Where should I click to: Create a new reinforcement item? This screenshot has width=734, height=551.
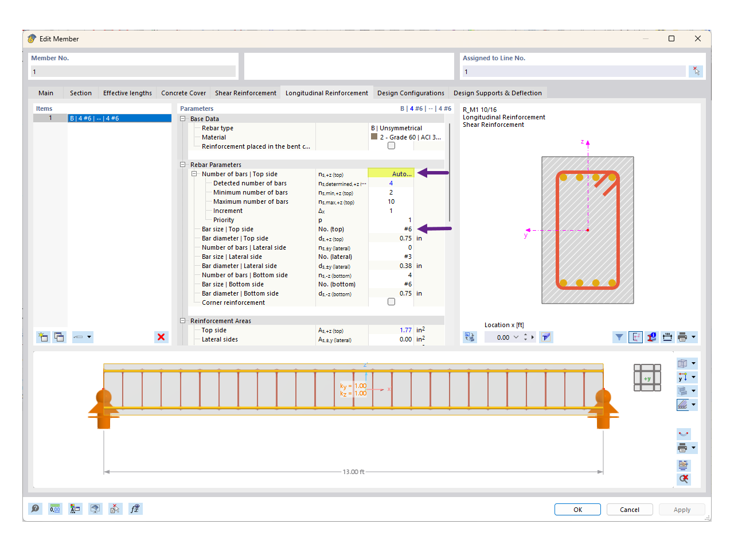(x=43, y=337)
